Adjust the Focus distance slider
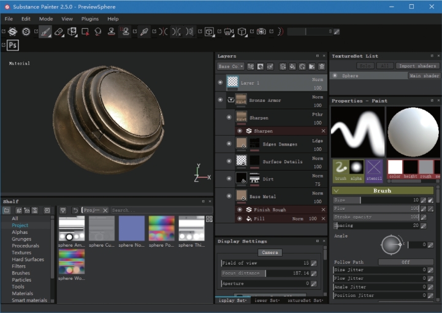This screenshot has width=442, height=313. (x=265, y=273)
